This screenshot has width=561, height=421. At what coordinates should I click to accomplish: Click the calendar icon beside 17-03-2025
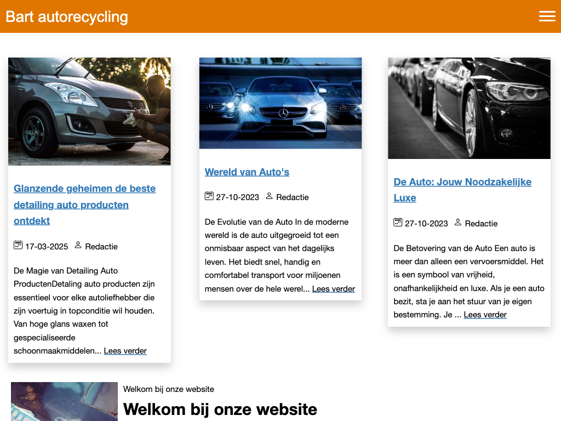(18, 245)
